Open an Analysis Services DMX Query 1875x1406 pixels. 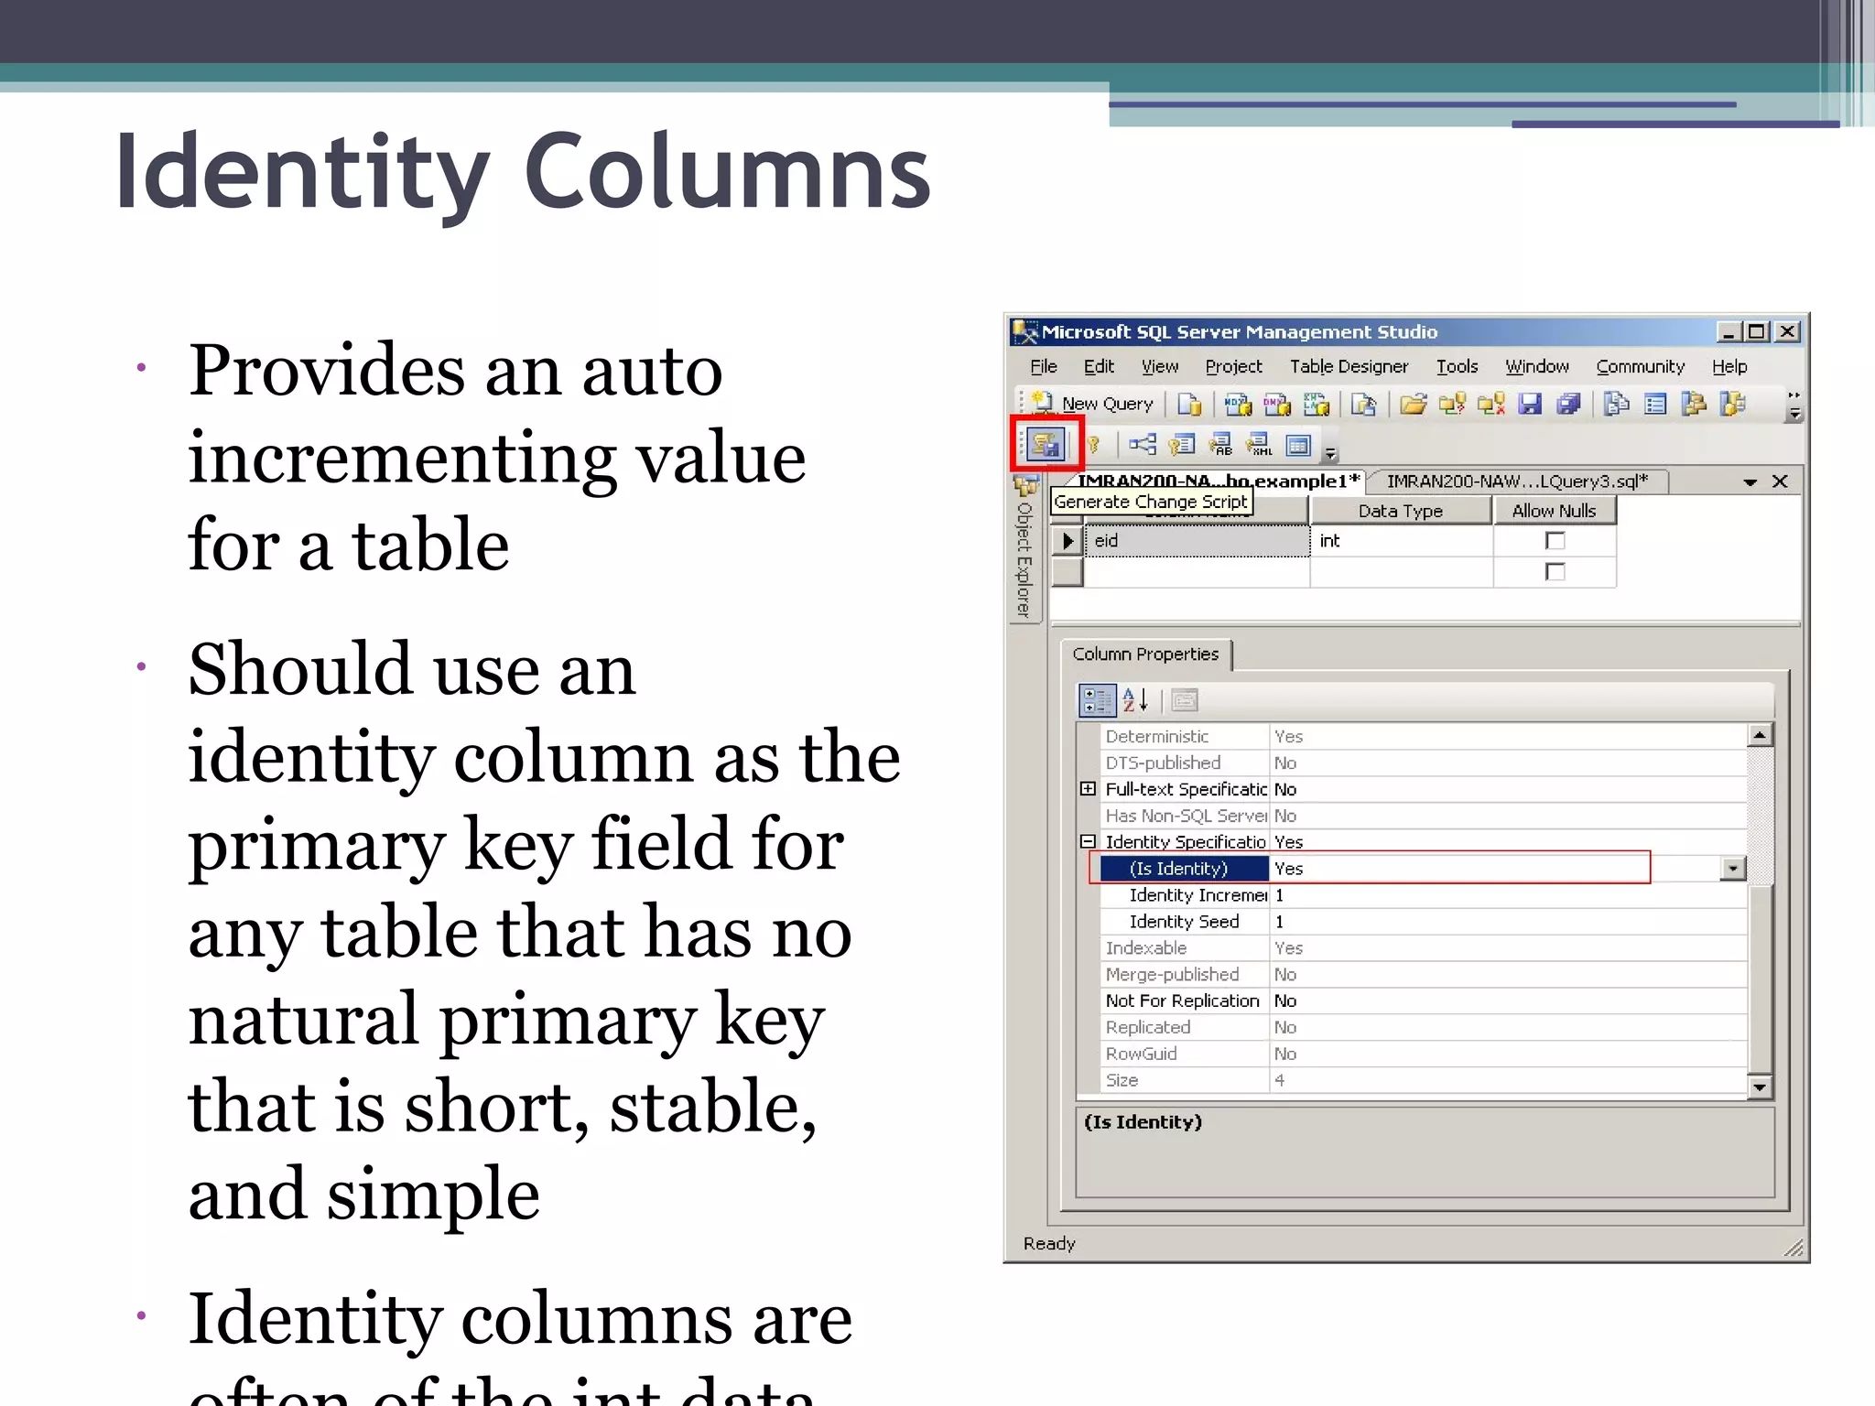(x=1277, y=404)
